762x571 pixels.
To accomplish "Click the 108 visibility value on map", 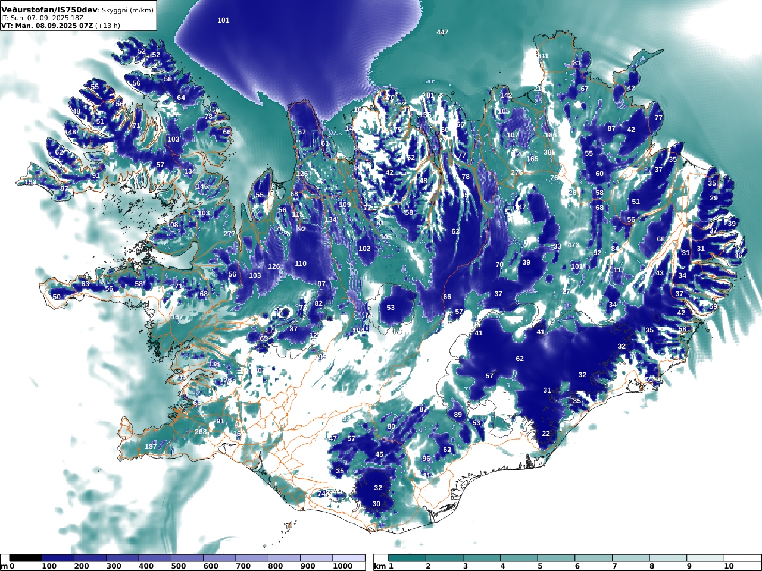I will 173,225.
